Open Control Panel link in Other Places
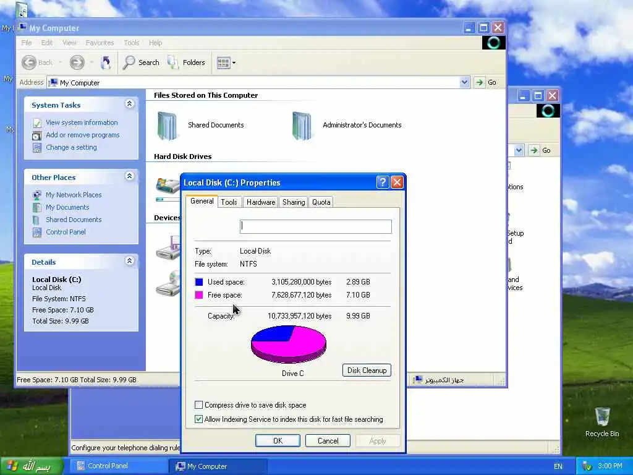633x475 pixels. (66, 233)
